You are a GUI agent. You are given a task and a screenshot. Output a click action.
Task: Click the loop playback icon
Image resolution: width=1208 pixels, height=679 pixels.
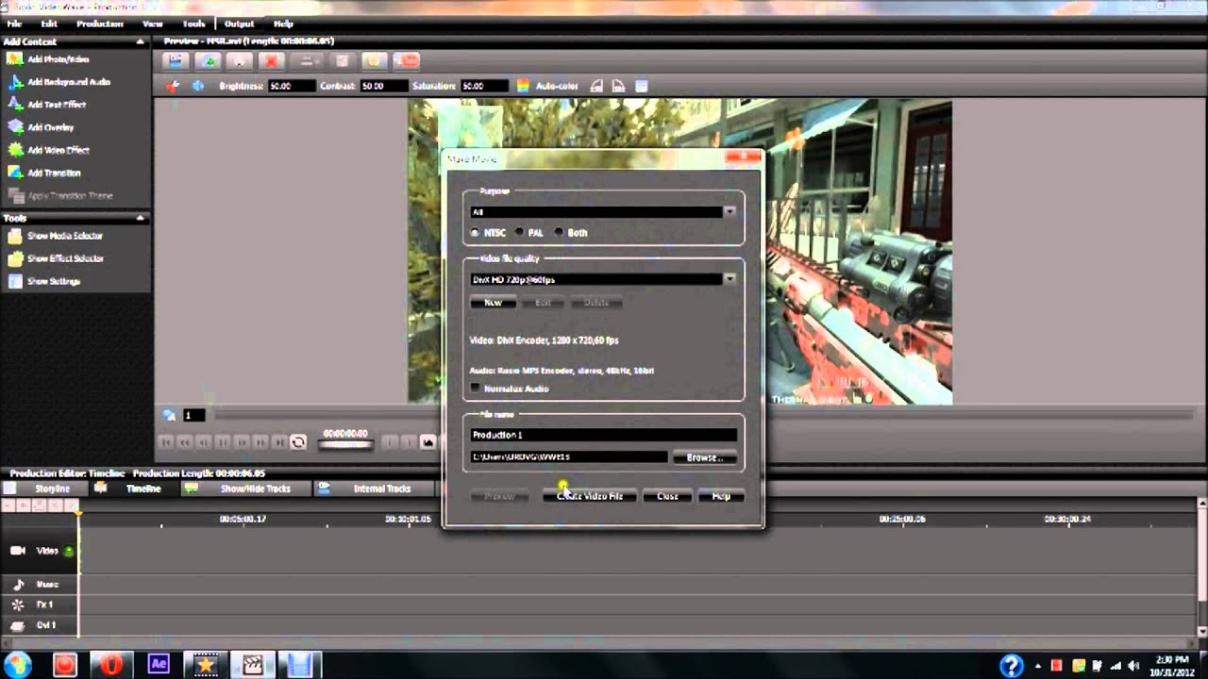point(298,441)
